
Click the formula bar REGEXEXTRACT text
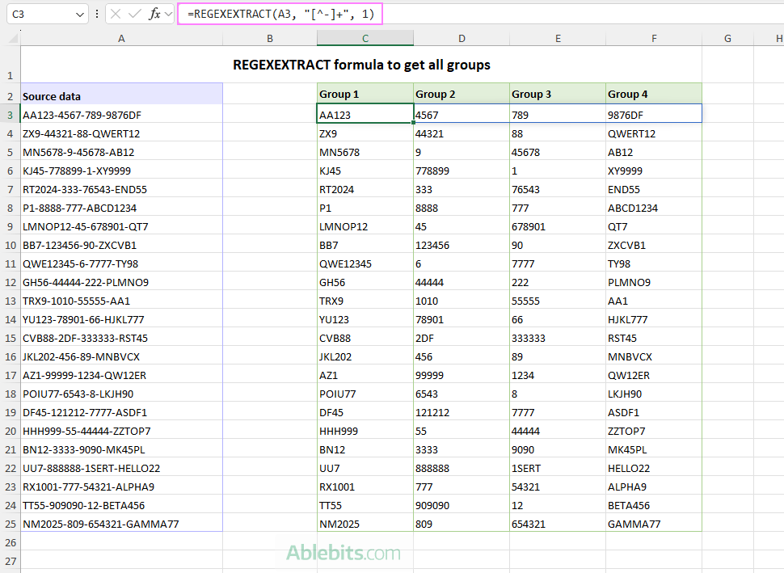coord(280,14)
